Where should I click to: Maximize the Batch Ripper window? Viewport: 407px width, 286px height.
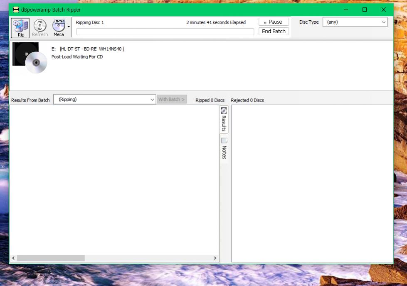(x=365, y=10)
